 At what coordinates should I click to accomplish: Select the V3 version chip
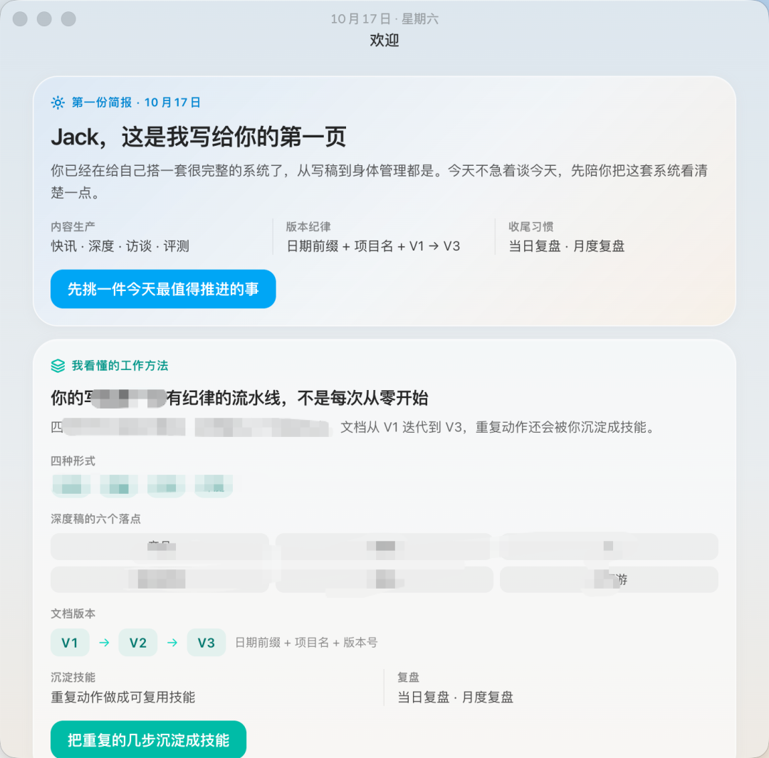(206, 642)
